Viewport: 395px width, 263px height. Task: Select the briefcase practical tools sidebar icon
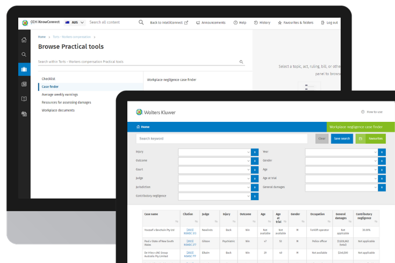coord(24,69)
